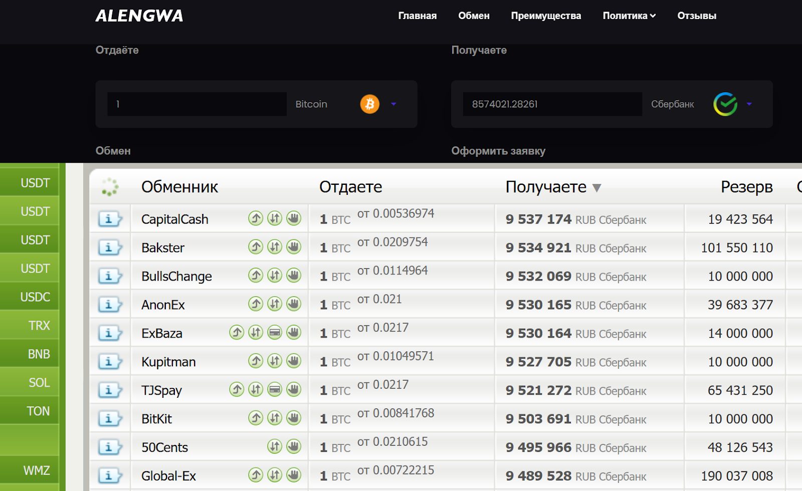802x491 pixels.
Task: Select the BNB sidebar tab
Action: coord(30,354)
